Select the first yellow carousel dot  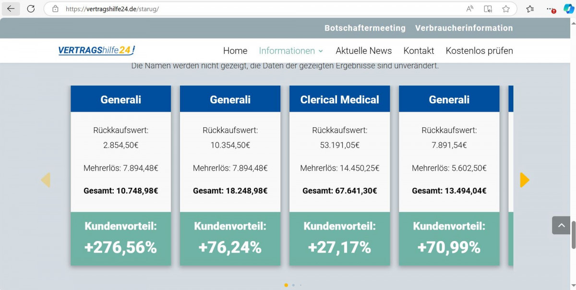286,285
